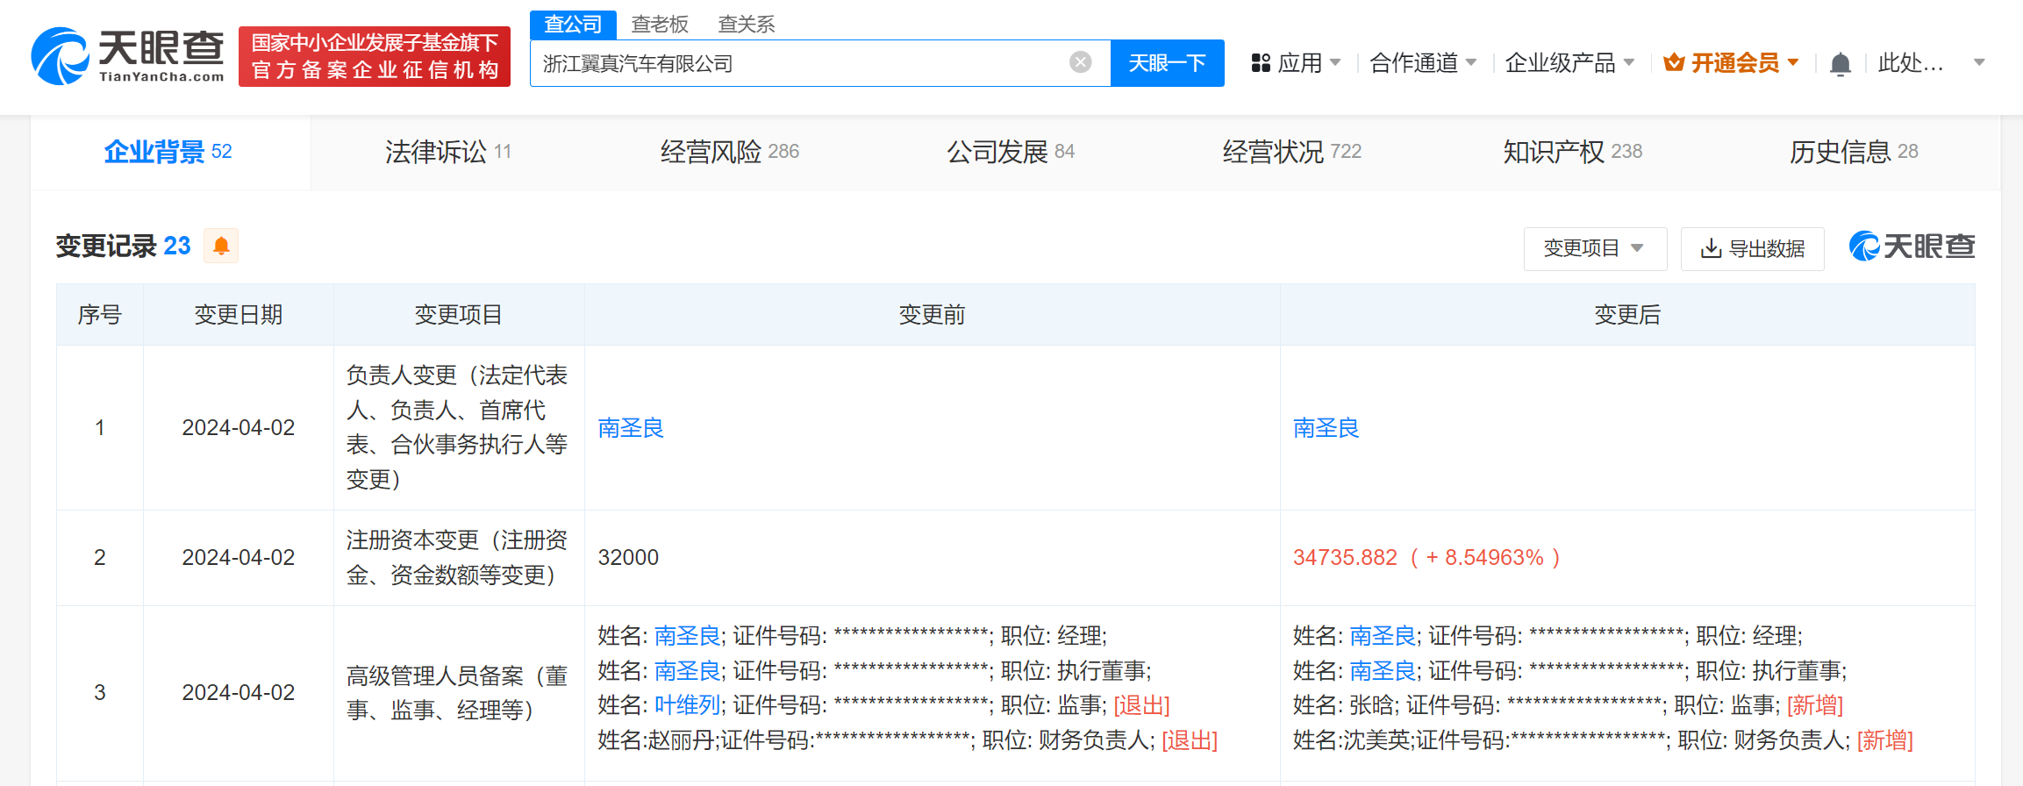
Task: Click the Tianyancha logo in the header
Action: pos(127,56)
